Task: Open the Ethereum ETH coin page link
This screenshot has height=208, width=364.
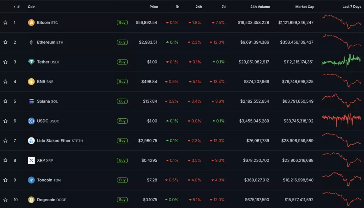Action: click(50, 42)
